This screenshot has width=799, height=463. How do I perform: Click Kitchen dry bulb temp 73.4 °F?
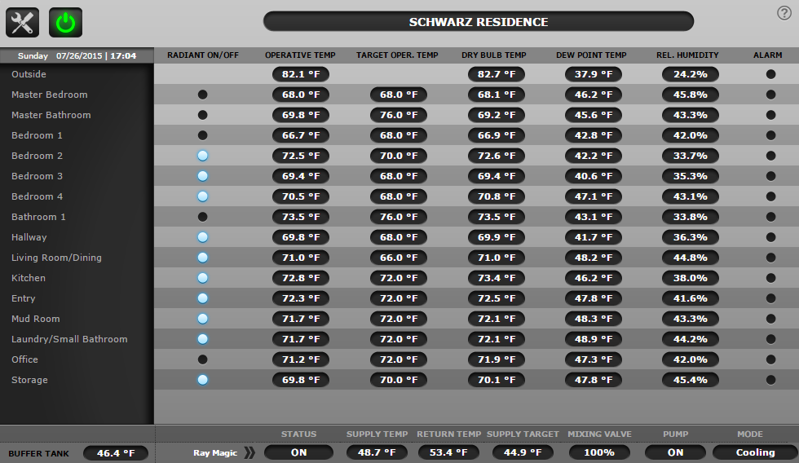pos(497,278)
